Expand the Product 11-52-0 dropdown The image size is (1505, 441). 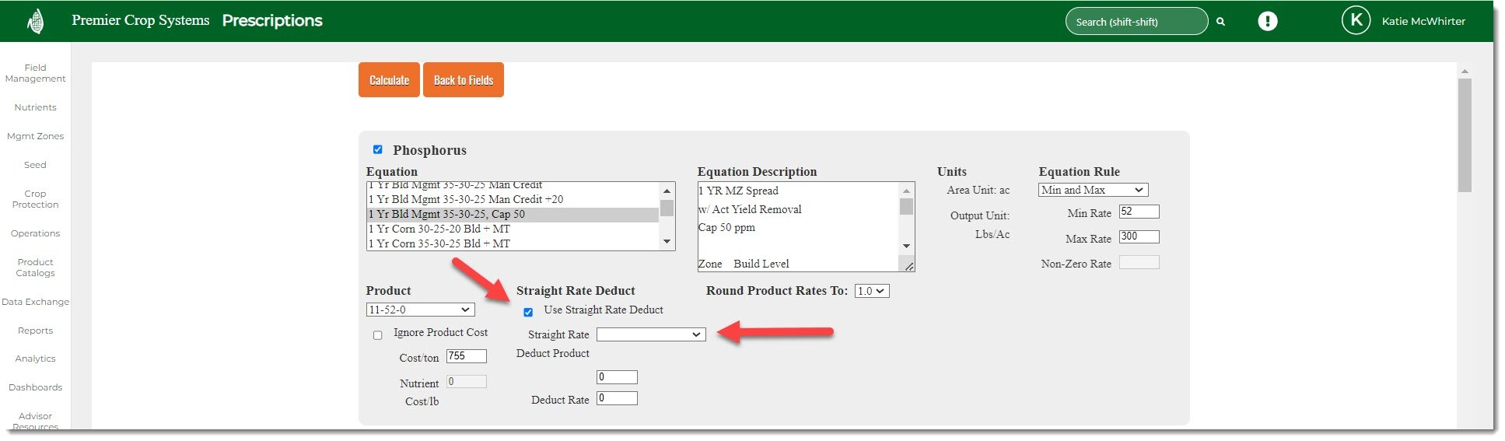(x=420, y=310)
